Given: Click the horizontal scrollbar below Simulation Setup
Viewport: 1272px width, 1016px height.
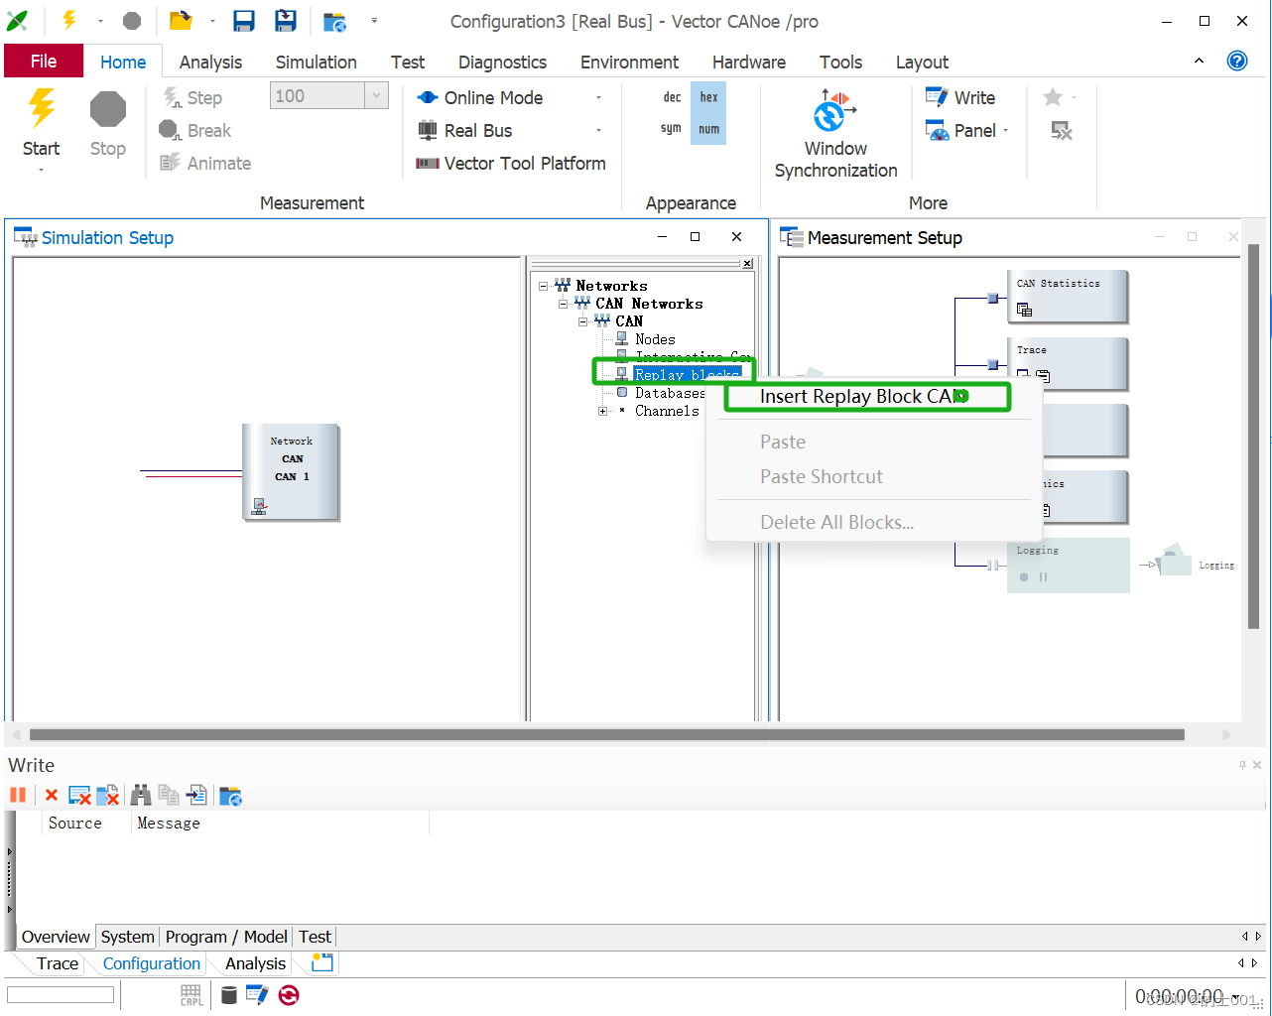Looking at the screenshot, I should pos(607,735).
